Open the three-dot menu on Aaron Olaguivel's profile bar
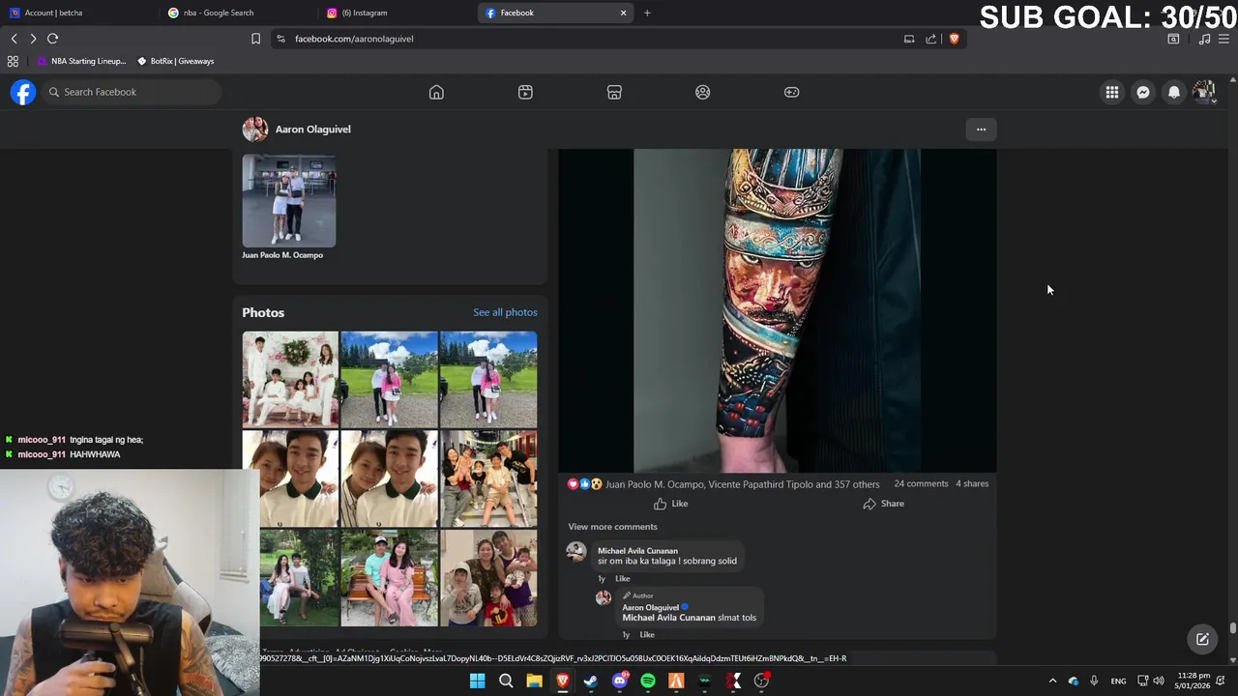This screenshot has height=696, width=1238. click(x=981, y=129)
